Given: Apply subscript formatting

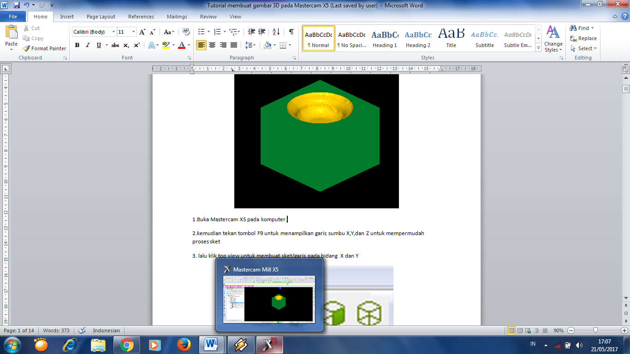Looking at the screenshot, I should (x=126, y=45).
